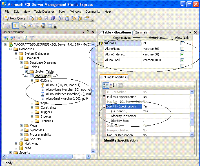Click the New Query toolbar button
This screenshot has width=200, height=166.
point(15,19)
